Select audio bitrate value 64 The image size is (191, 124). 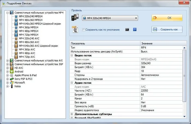click(x=142, y=95)
